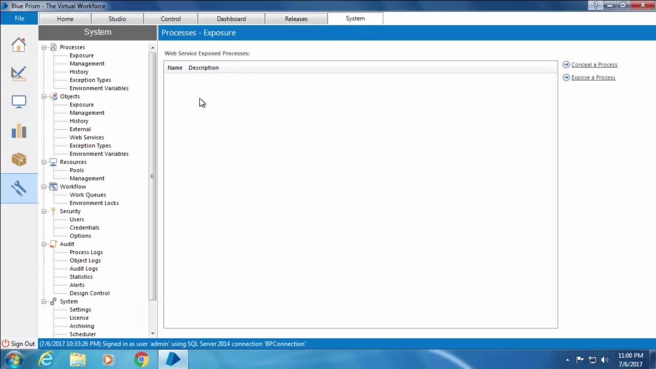The width and height of the screenshot is (656, 369).
Task: Open Process Logs under Audit
Action: point(86,252)
